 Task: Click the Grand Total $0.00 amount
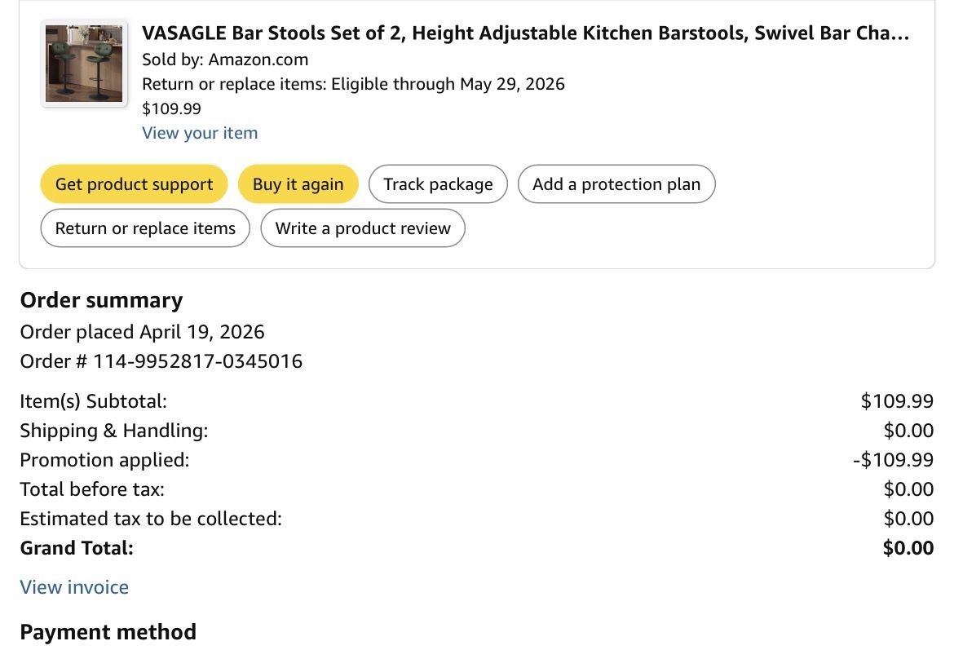[908, 548]
